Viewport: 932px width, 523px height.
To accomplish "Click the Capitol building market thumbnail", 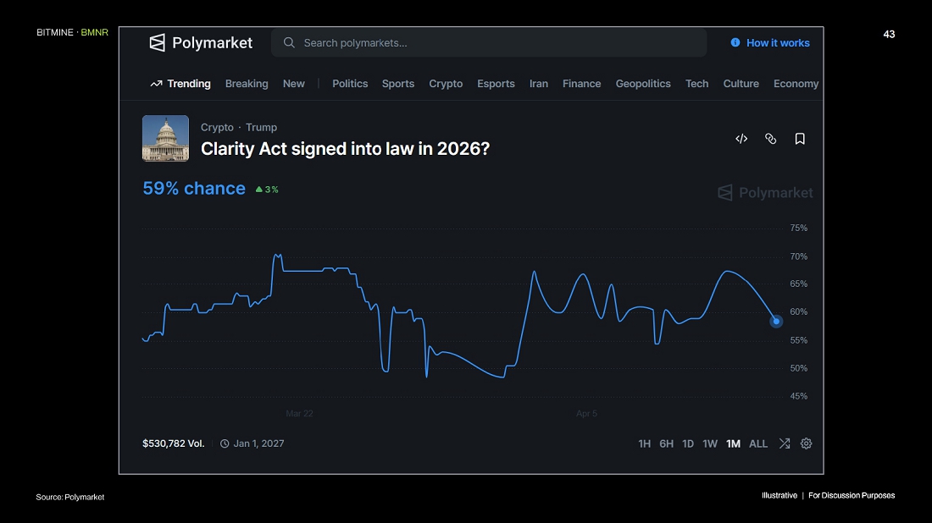I will point(166,138).
